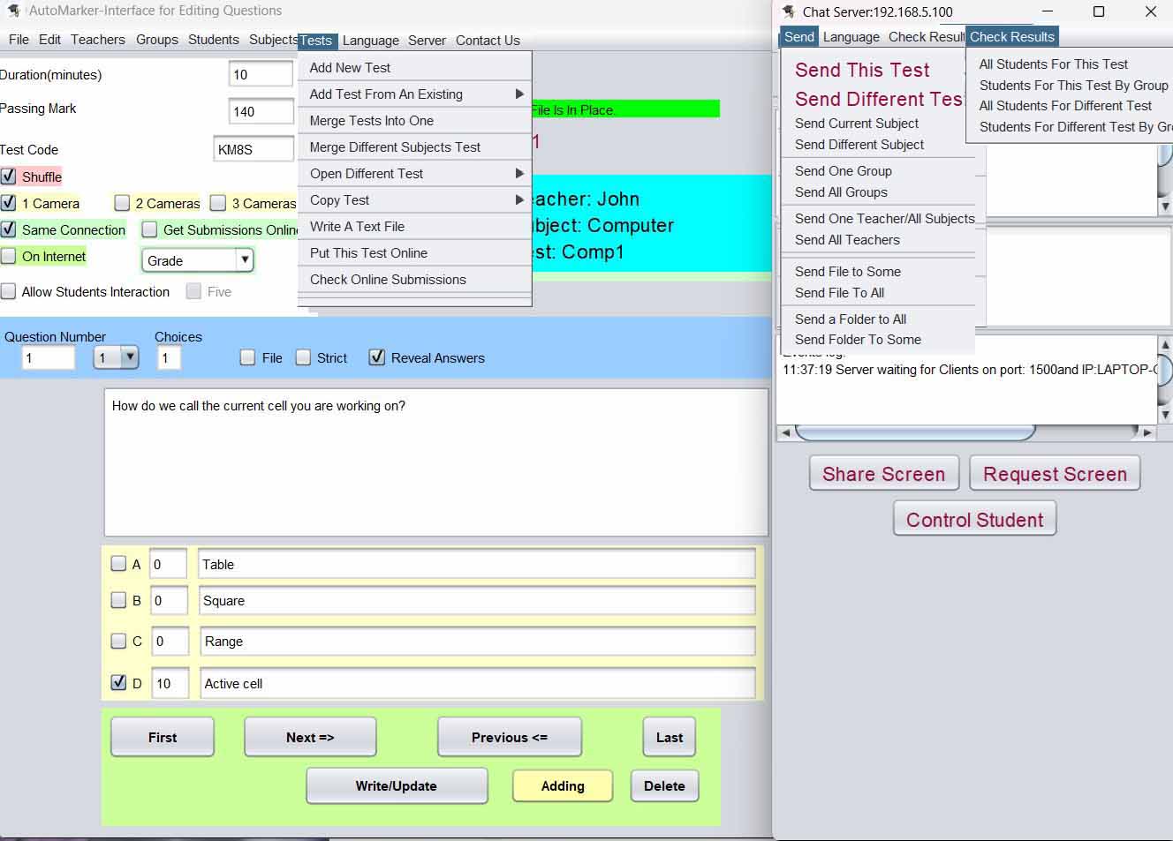
Task: Open the question number combo box
Action: click(117, 357)
